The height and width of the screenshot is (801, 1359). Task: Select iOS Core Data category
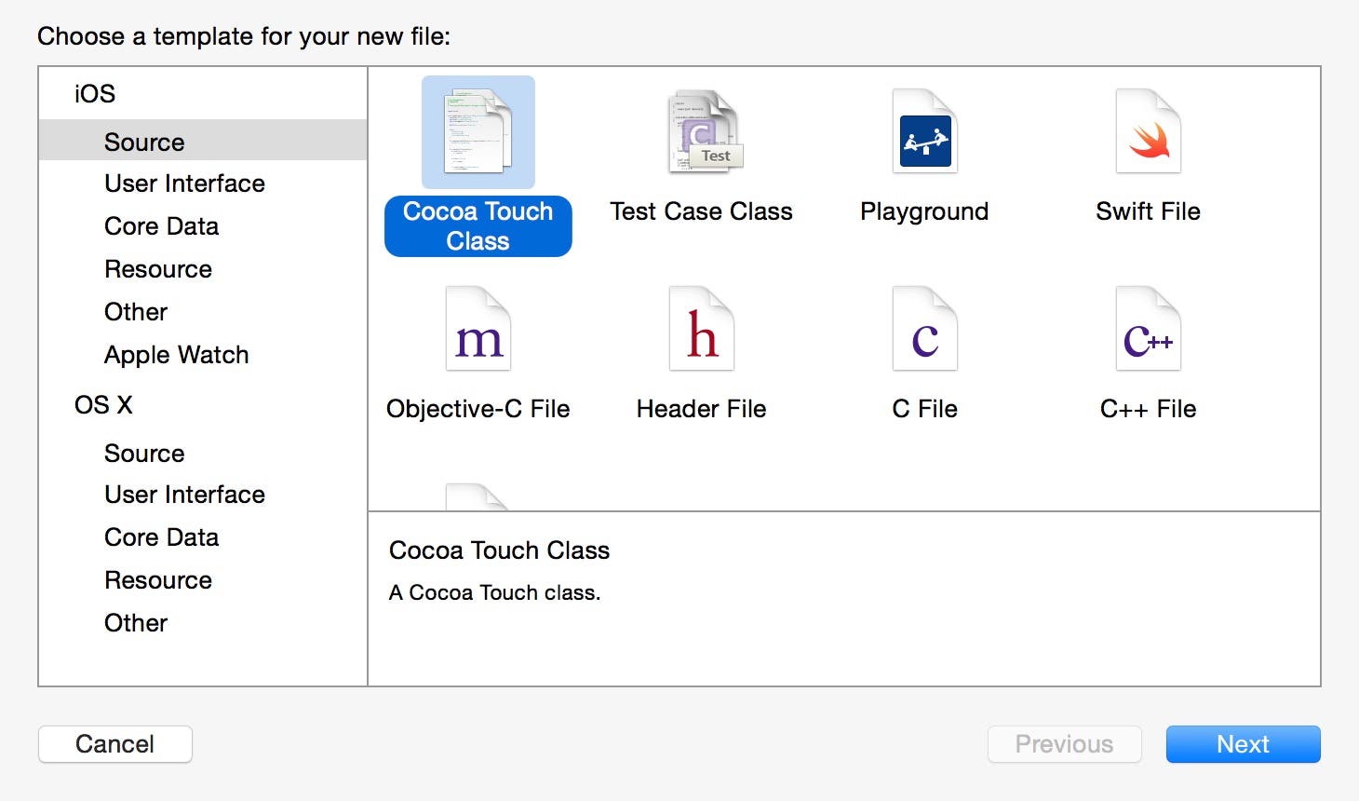pos(161,226)
